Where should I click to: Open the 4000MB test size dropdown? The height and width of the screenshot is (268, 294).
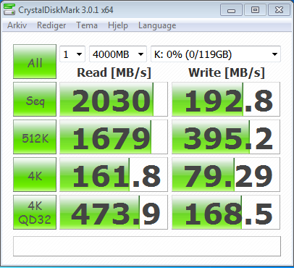[x=118, y=54]
